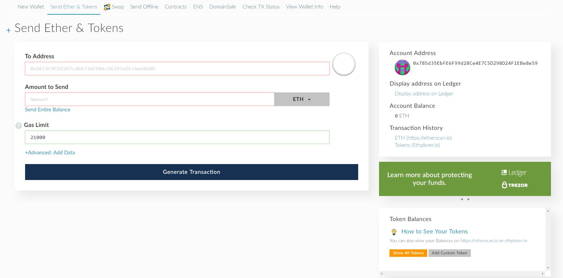
Task: Click scroll down arrow in Token Balances
Action: tap(548, 268)
